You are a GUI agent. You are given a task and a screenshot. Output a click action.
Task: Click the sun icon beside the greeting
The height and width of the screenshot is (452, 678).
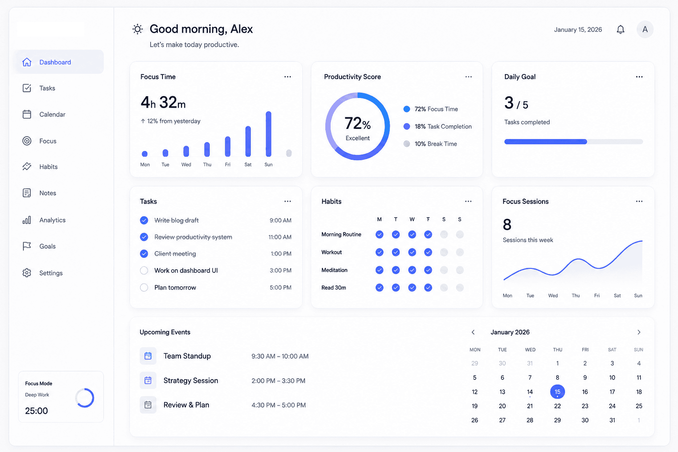click(x=138, y=29)
